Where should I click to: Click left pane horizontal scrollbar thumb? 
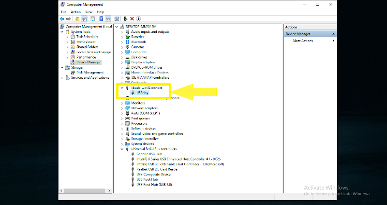point(85,190)
